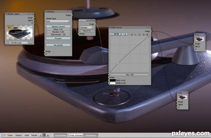This screenshot has width=211, height=138.
Task: Click the Render Layers node options square icon
Action: (30, 14)
